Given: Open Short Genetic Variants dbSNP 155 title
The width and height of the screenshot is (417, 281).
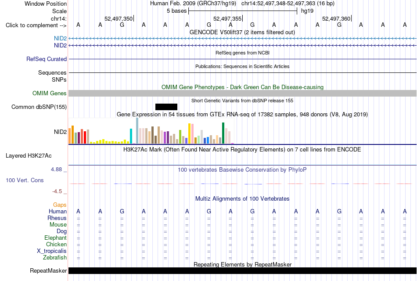Looking at the screenshot, I should [242, 101].
